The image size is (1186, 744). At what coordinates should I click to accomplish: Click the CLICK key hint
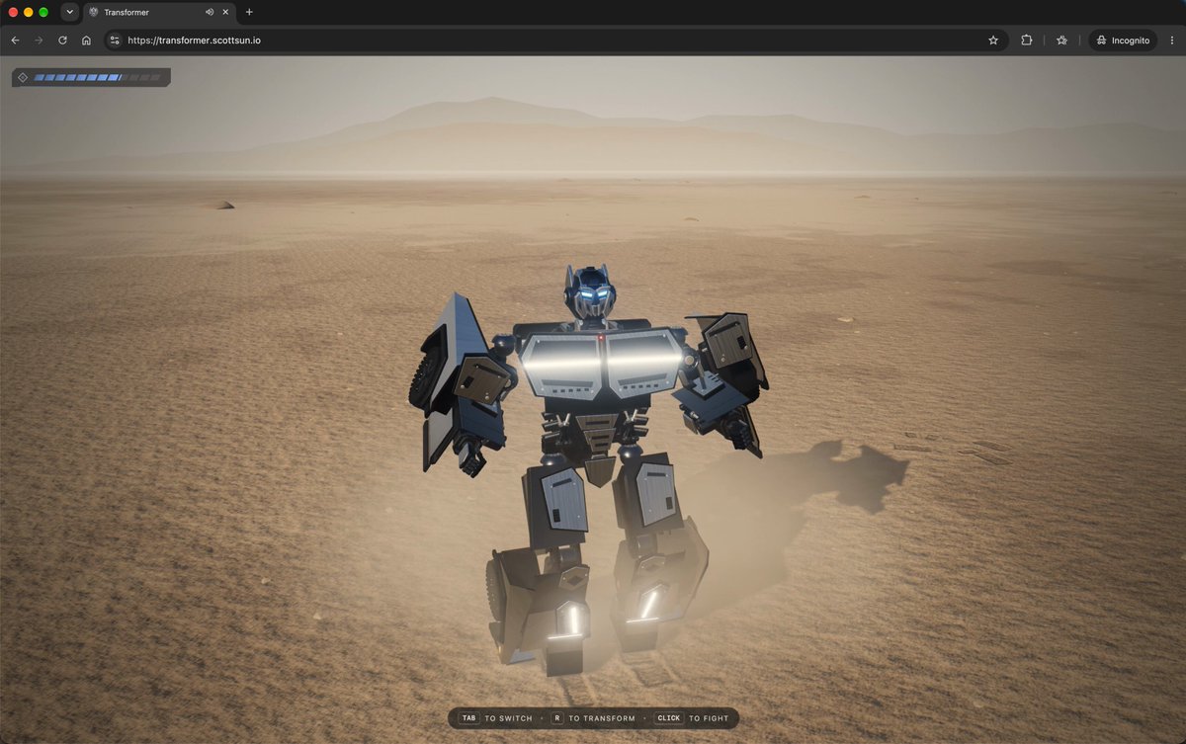(x=669, y=718)
